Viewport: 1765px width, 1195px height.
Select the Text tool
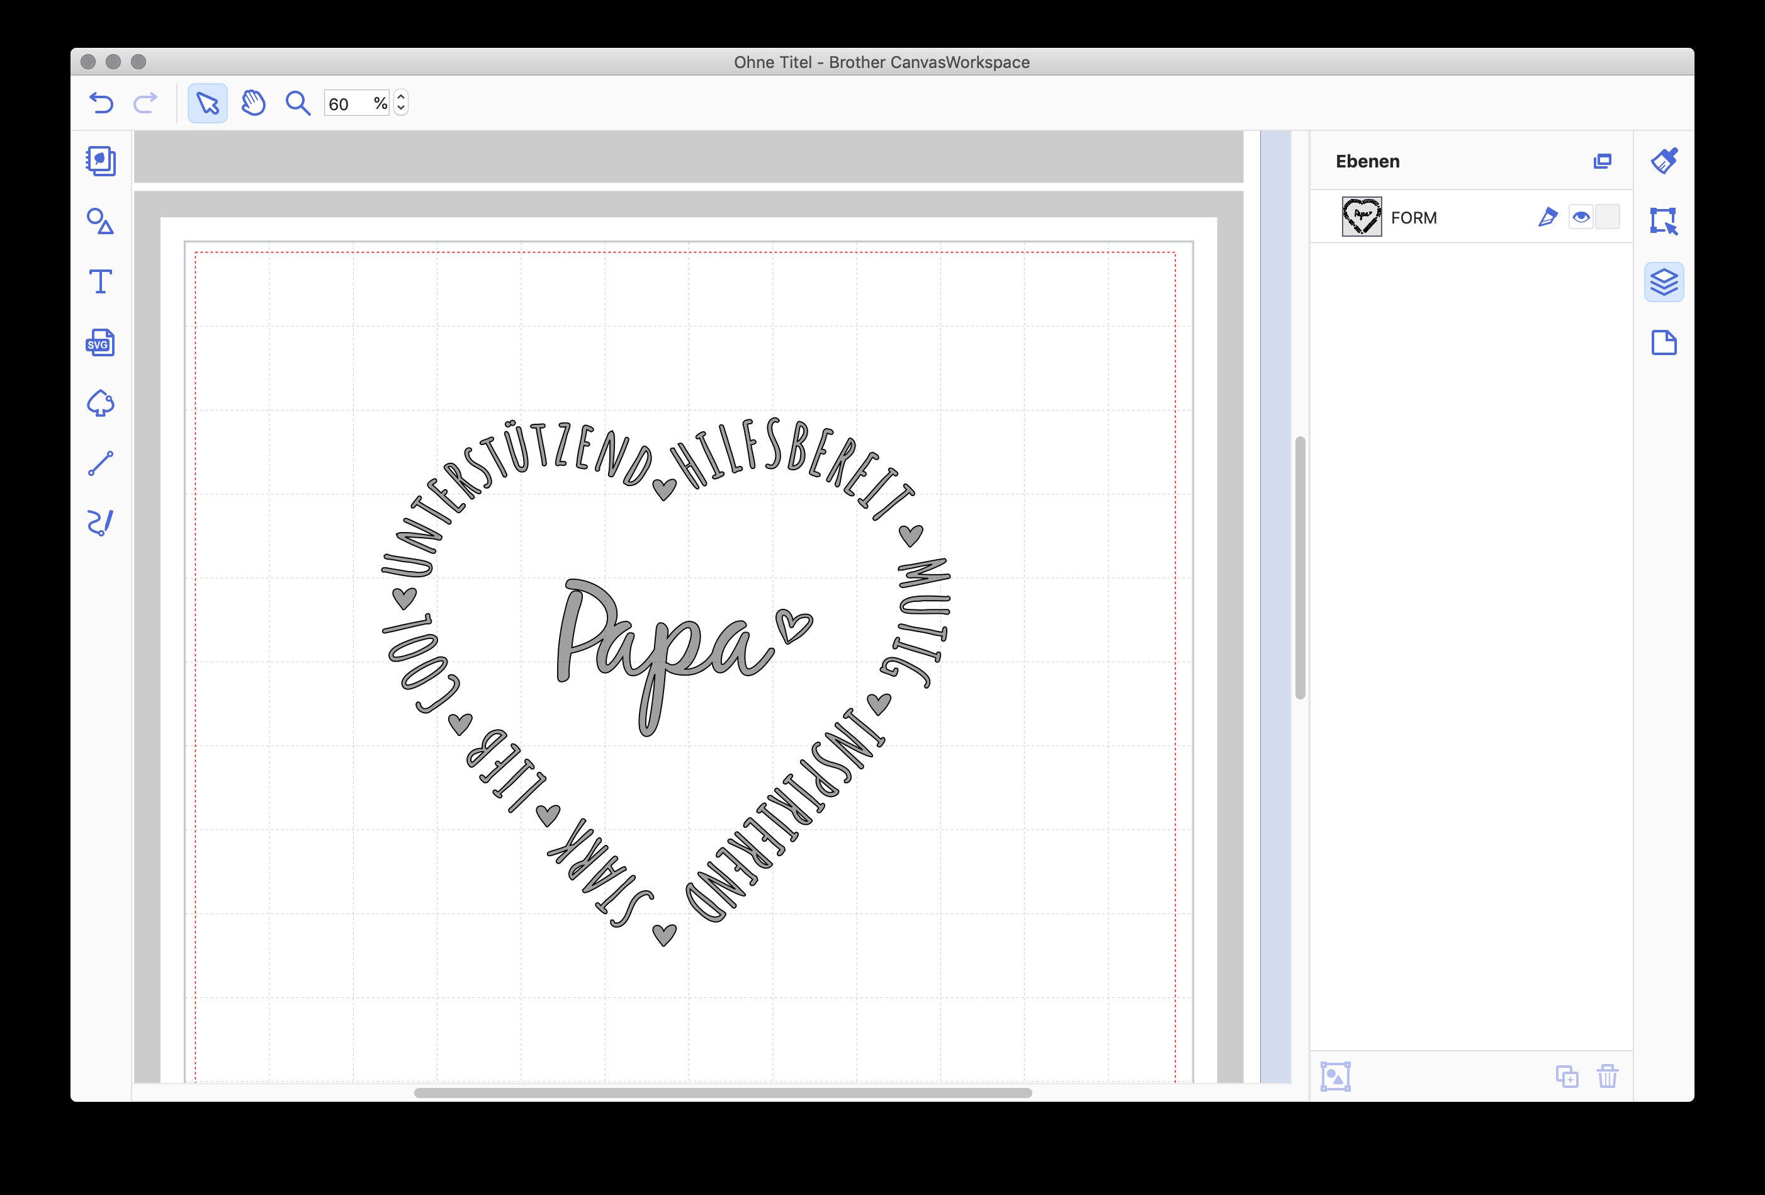click(x=101, y=281)
